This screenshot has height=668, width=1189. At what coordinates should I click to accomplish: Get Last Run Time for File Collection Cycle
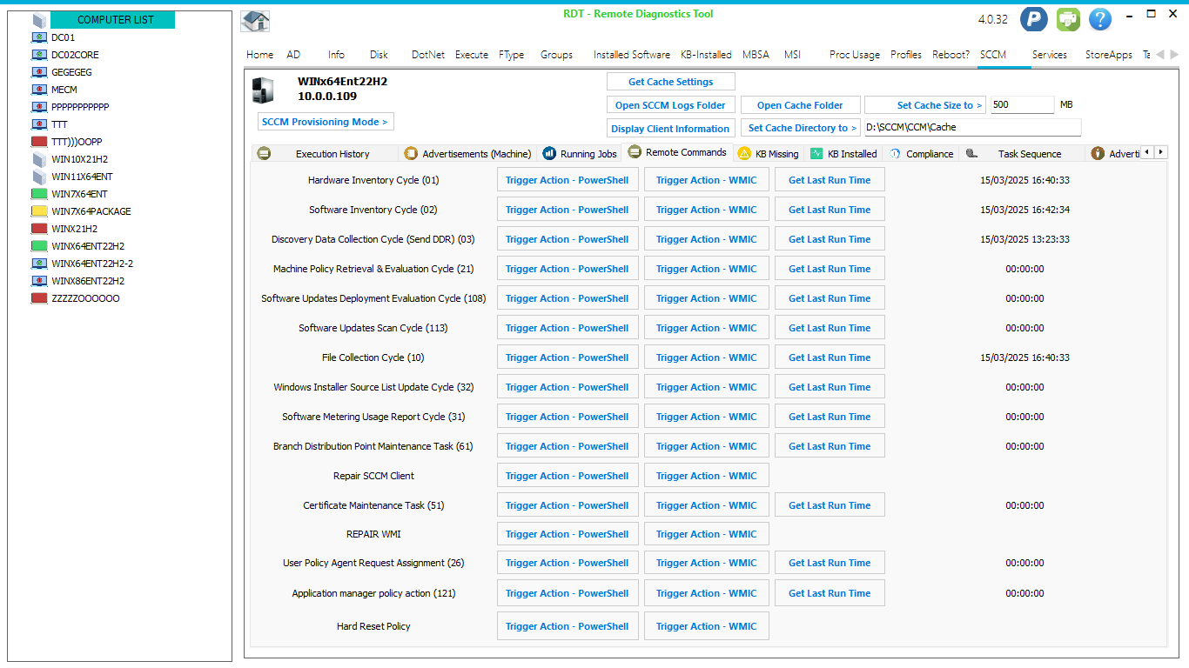pos(830,357)
